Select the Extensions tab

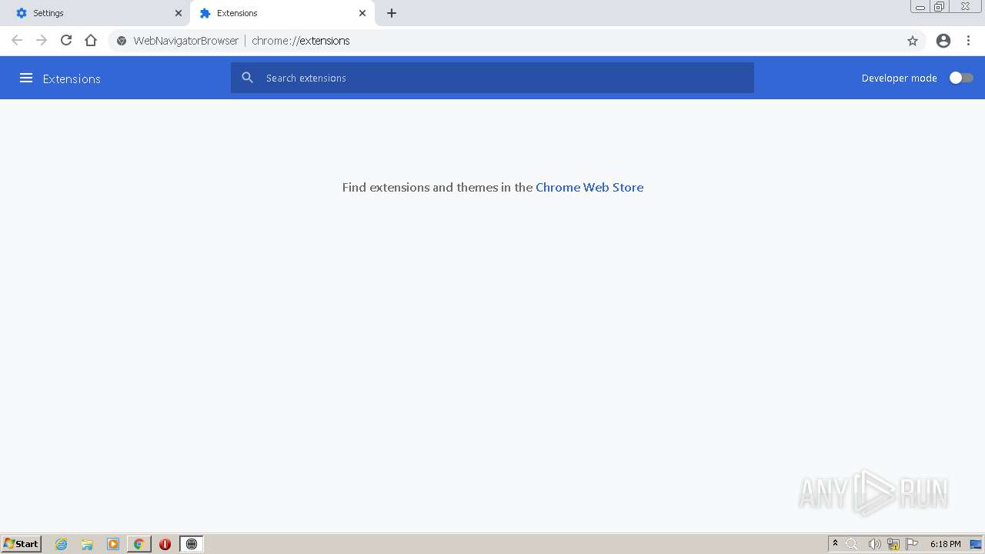click(282, 13)
